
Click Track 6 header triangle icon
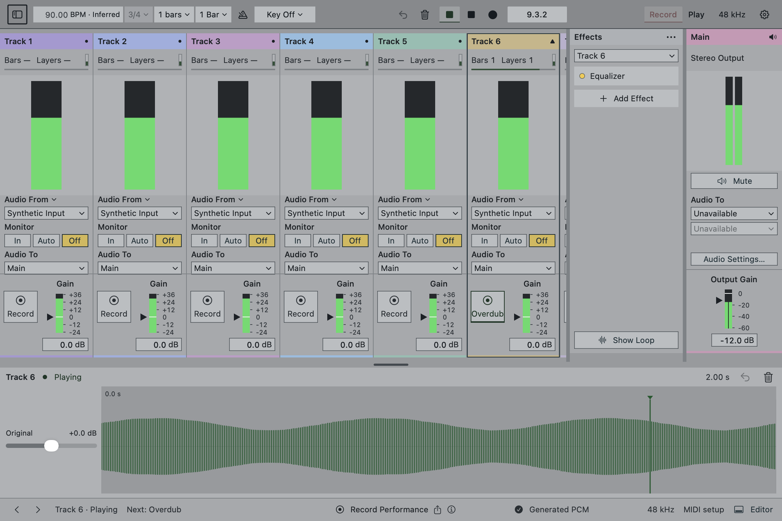tap(552, 41)
